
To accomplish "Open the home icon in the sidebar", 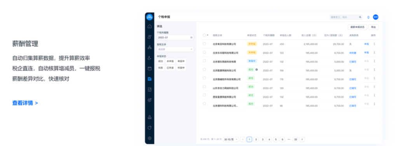I will [x=150, y=26].
